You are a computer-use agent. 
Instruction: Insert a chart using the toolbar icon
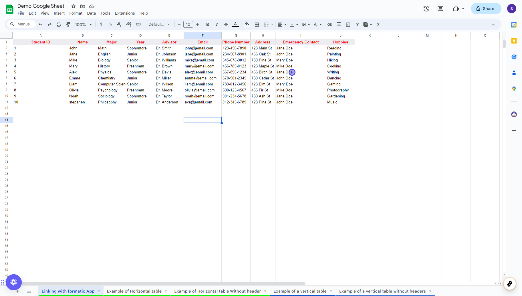click(x=348, y=25)
